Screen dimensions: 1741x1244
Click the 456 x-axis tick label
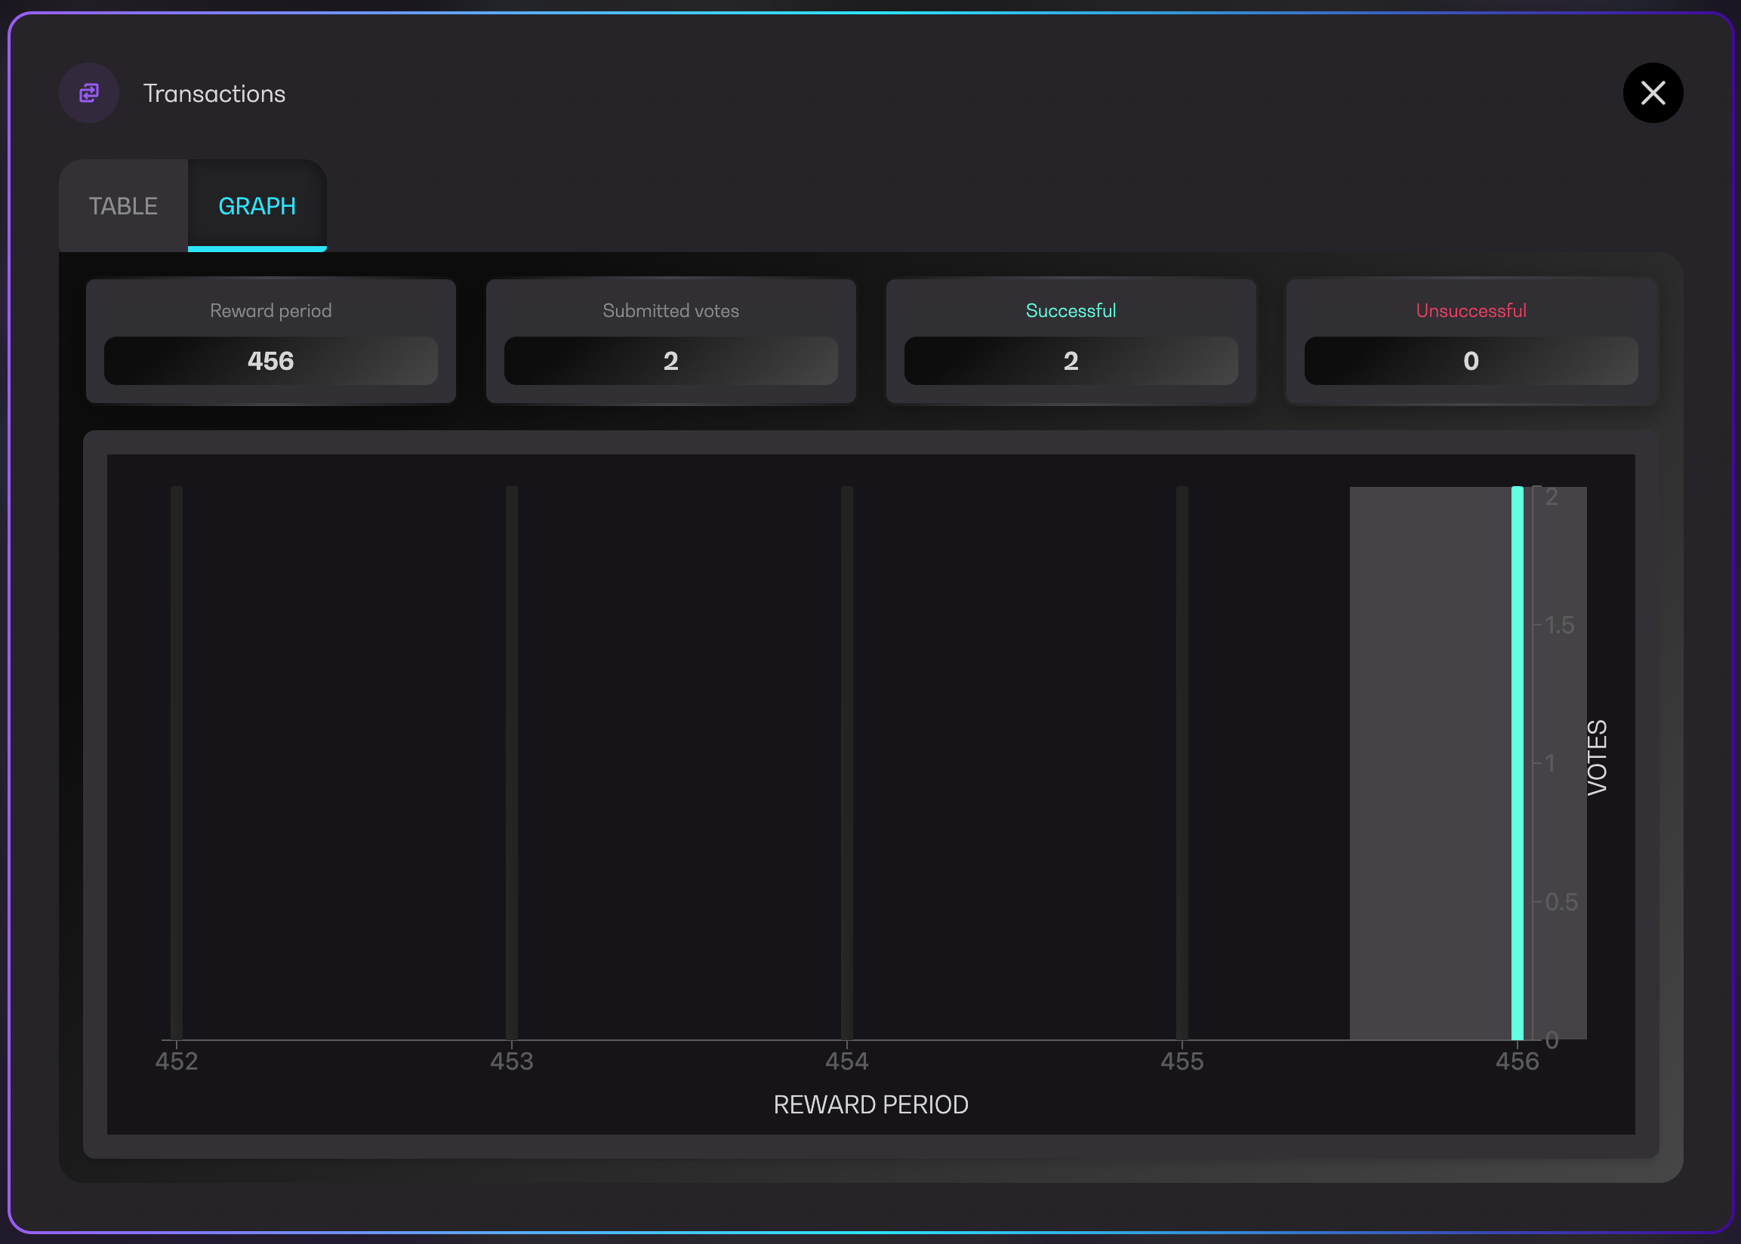(x=1517, y=1061)
